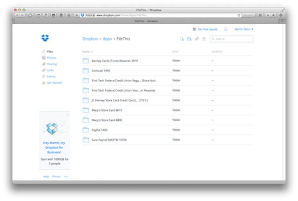Click the gift icon beside Get free space
This screenshot has width=298, height=201.
194,29
